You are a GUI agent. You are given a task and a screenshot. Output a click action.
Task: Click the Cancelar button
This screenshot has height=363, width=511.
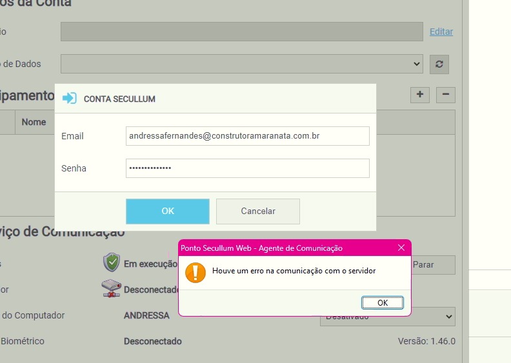pos(258,211)
